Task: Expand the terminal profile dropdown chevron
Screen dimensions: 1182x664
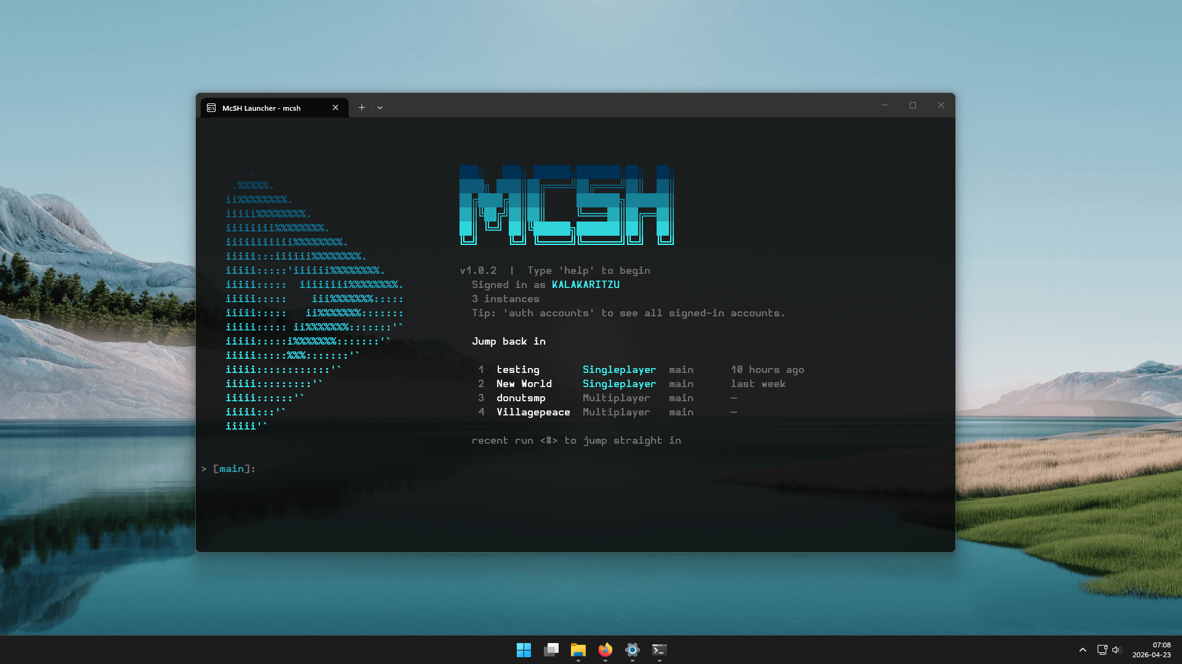Action: pyautogui.click(x=380, y=108)
